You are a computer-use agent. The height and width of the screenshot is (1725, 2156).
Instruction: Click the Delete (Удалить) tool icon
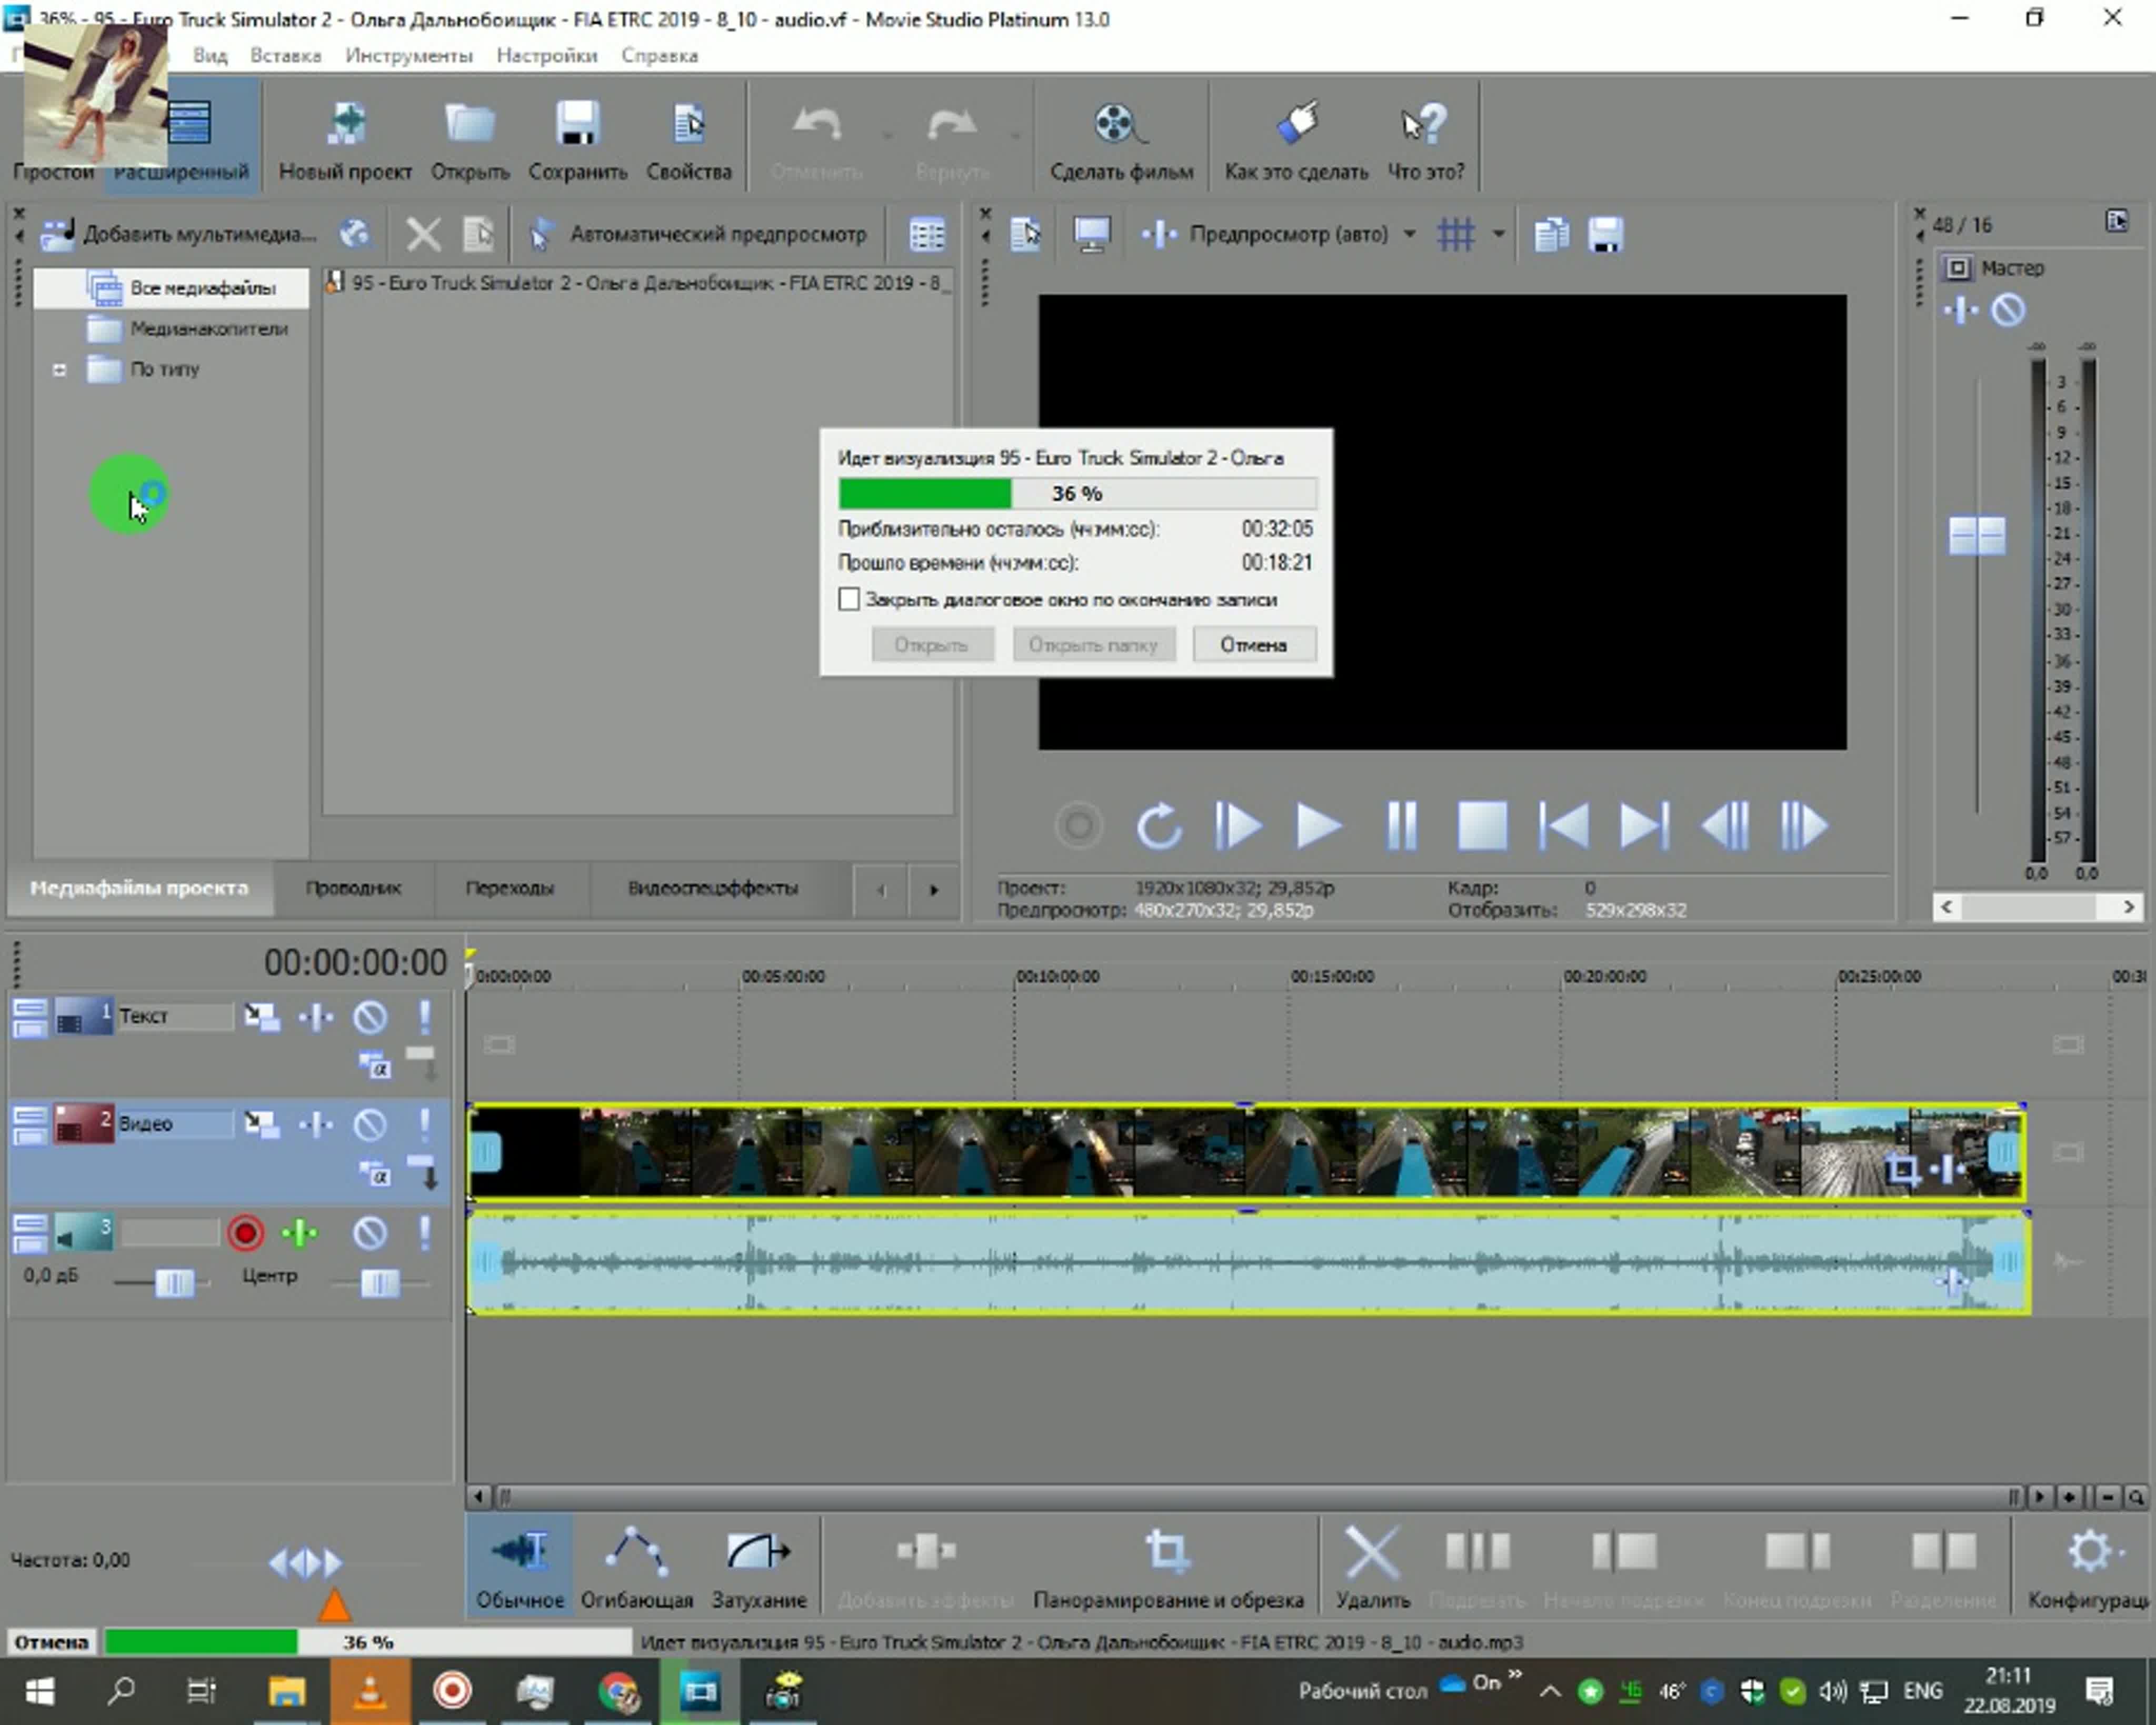[x=1372, y=1553]
